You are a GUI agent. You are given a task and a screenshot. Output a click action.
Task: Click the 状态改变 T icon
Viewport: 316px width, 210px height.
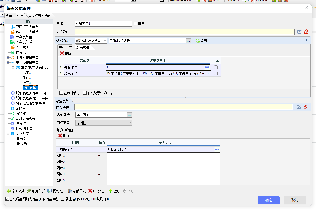13,134
